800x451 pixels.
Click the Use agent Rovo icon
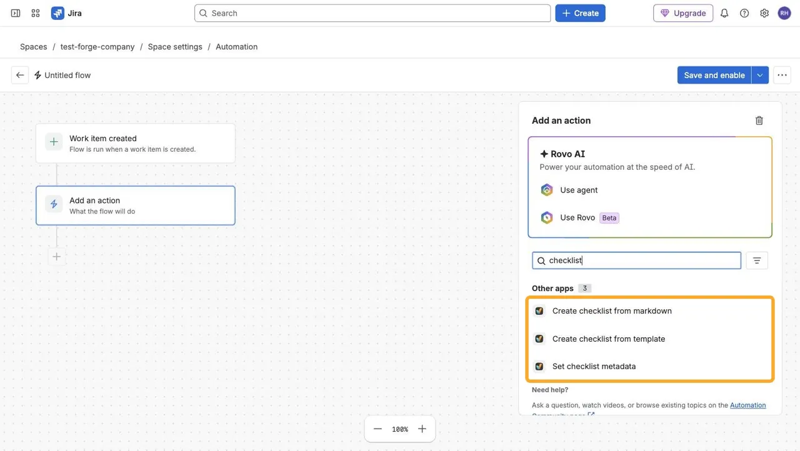547,190
